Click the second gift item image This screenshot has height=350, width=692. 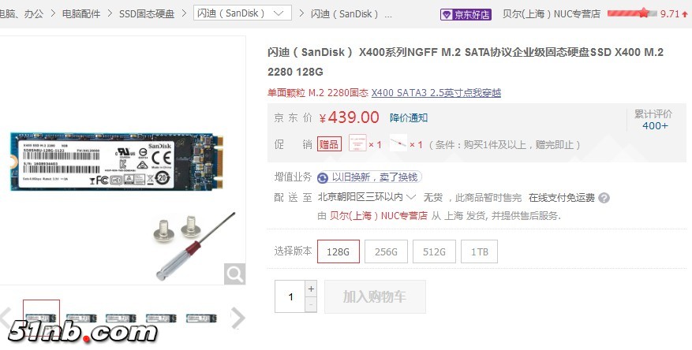click(398, 143)
